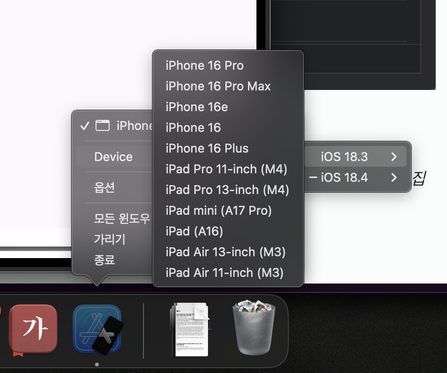
Task: Select the checked iPhone window entry
Action: coord(114,126)
